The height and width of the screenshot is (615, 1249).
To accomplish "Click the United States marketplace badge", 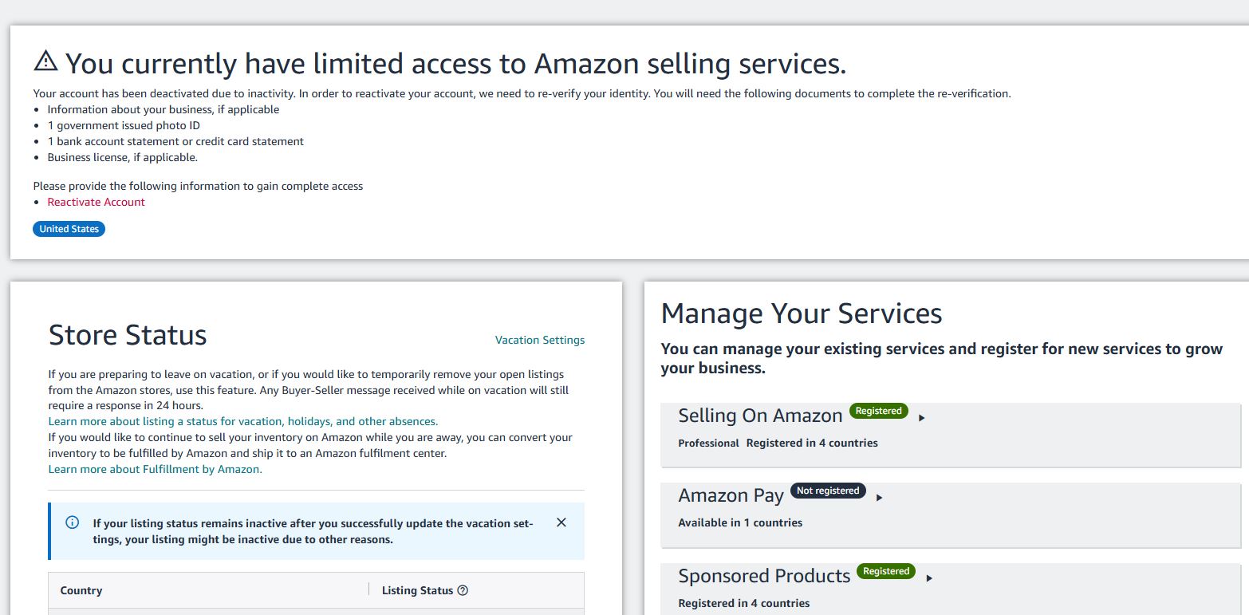I will tap(69, 229).
